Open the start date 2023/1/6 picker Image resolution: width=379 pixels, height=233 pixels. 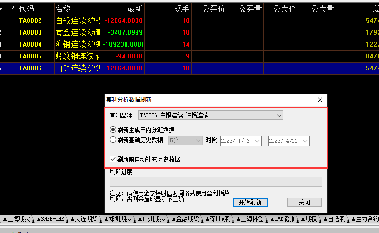(257, 141)
